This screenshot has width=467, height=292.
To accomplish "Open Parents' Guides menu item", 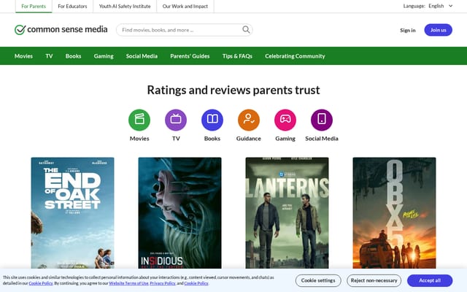I will (190, 56).
